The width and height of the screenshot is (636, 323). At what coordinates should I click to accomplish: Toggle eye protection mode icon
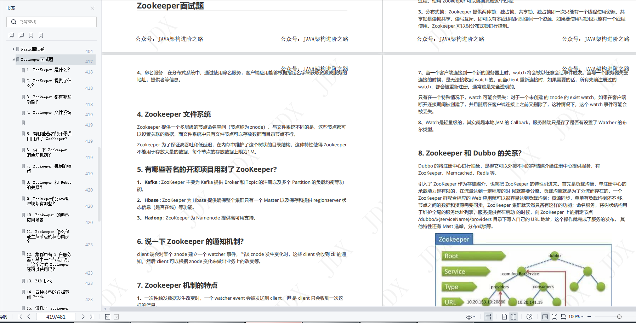(469, 317)
